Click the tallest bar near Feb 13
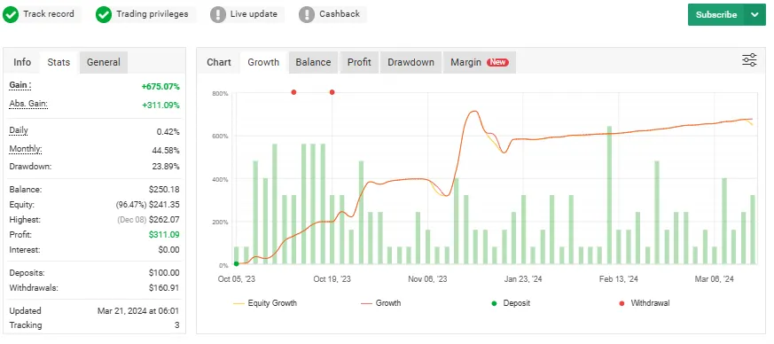Image resolution: width=774 pixels, height=344 pixels. click(x=610, y=195)
